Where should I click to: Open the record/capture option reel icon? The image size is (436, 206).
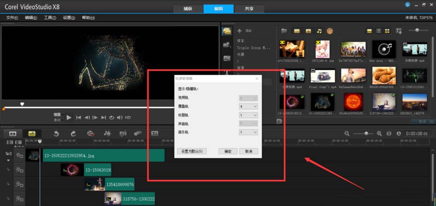pyautogui.click(x=91, y=133)
